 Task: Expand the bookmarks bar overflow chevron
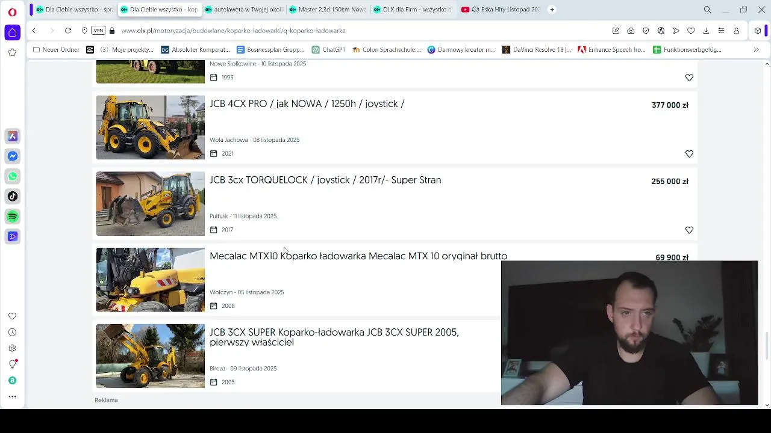point(757,50)
